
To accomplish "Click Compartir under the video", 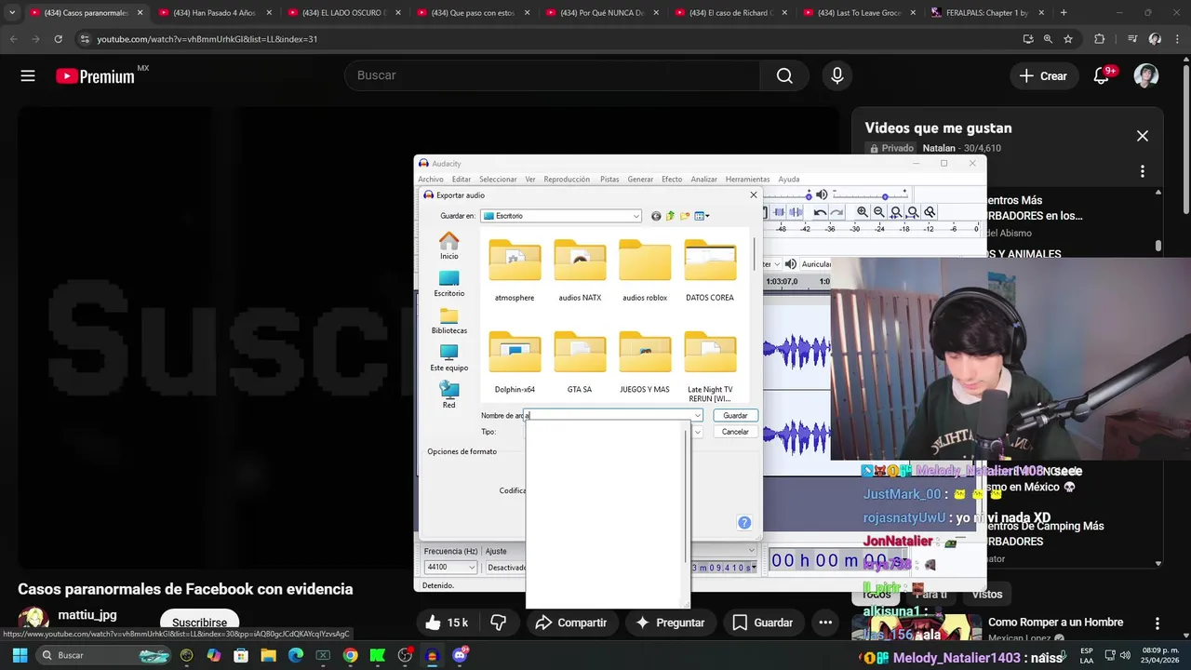I will (571, 623).
